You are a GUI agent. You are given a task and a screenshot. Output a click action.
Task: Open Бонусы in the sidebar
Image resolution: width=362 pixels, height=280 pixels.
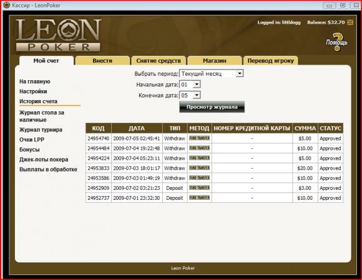click(x=29, y=149)
